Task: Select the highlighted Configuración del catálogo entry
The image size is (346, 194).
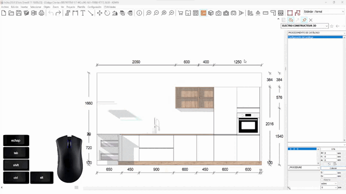Action: pyautogui.click(x=315, y=37)
